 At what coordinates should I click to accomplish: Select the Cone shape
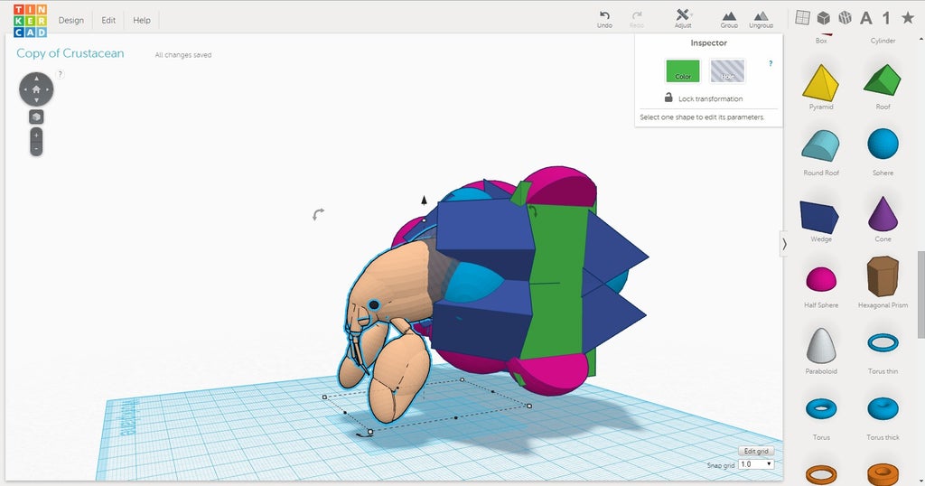coord(883,220)
